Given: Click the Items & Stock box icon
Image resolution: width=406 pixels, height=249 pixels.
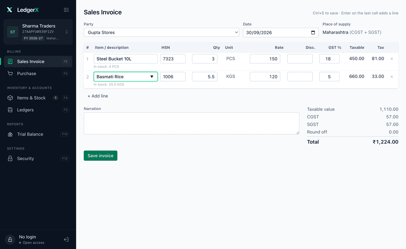Looking at the screenshot, I should [10, 98].
